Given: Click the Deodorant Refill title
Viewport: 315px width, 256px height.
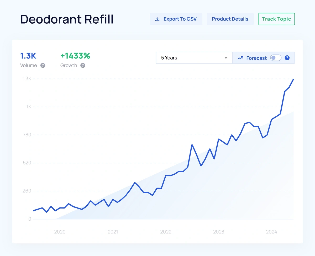Looking at the screenshot, I should [67, 19].
